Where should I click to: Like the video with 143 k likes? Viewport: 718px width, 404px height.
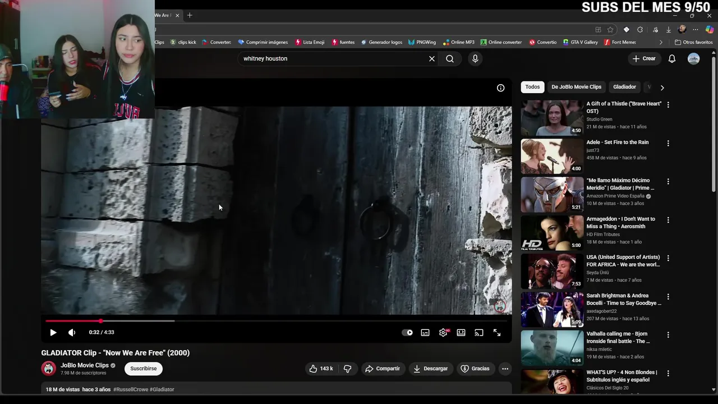[x=321, y=369]
